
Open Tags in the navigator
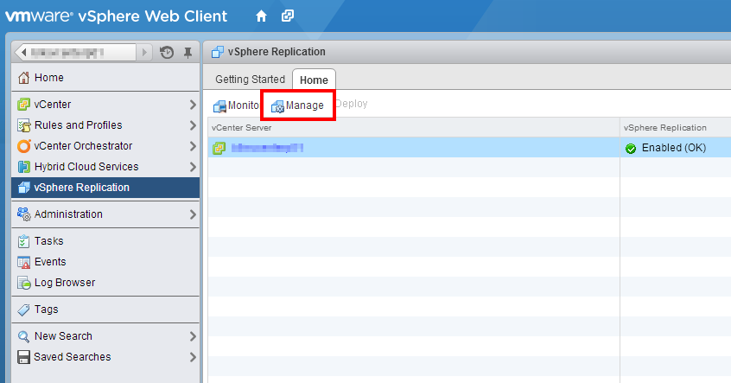[105, 310]
